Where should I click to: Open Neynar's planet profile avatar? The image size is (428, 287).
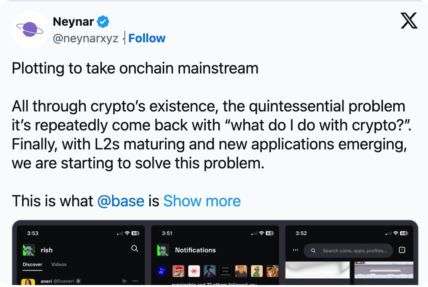point(30,30)
